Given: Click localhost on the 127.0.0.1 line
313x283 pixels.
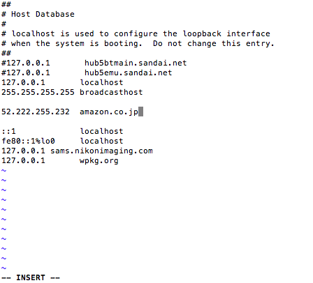Looking at the screenshot, I should [x=101, y=82].
